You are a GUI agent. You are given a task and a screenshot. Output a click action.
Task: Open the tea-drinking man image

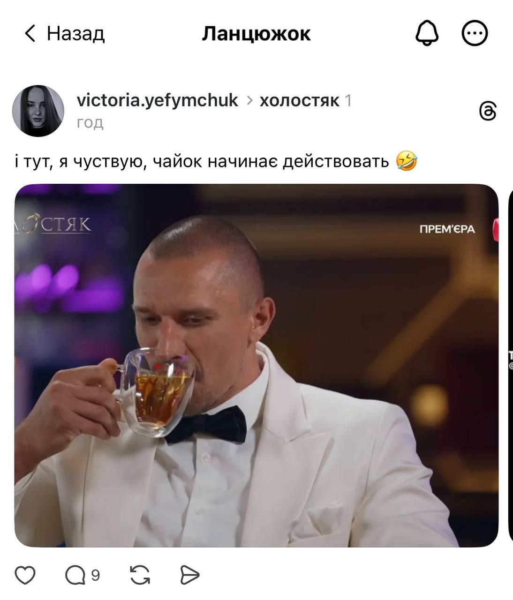click(x=256, y=365)
